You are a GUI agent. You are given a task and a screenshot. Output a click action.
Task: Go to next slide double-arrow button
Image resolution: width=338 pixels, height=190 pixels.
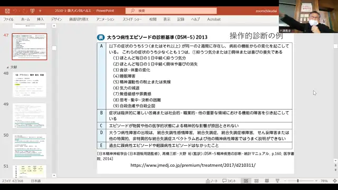pos(335,170)
